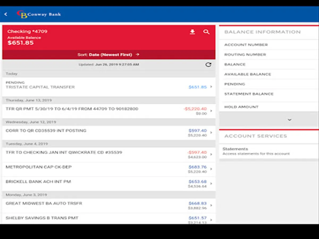The image size is (319, 239).
Task: Select GREAT MIDWEST BA AUTO TRSFR transaction
Action: tap(109, 206)
